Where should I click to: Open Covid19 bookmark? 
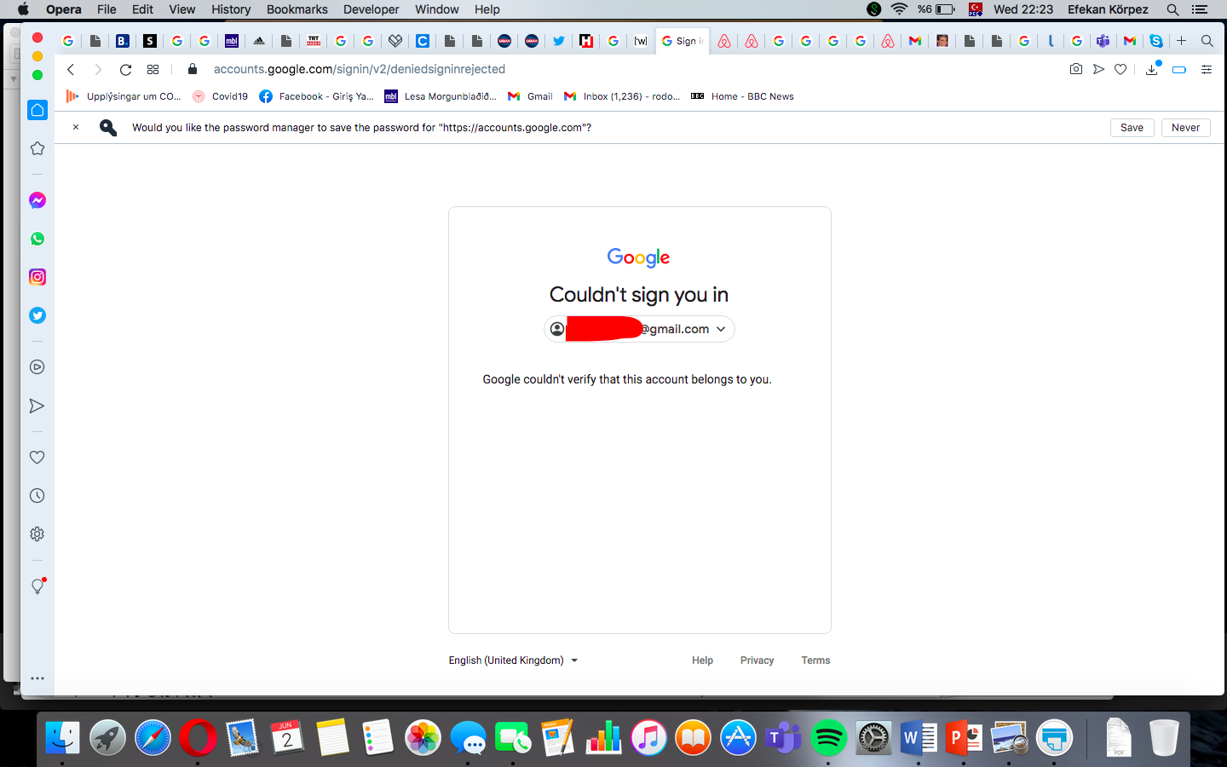click(221, 96)
